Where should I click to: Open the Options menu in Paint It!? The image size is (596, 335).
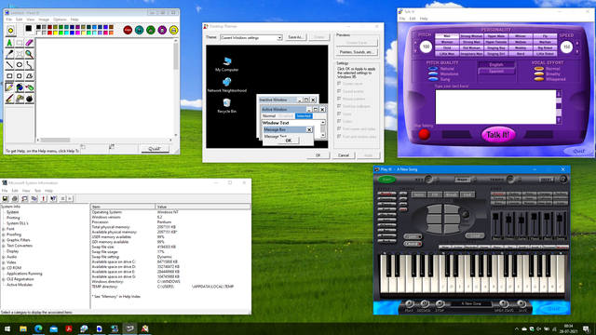(x=60, y=20)
